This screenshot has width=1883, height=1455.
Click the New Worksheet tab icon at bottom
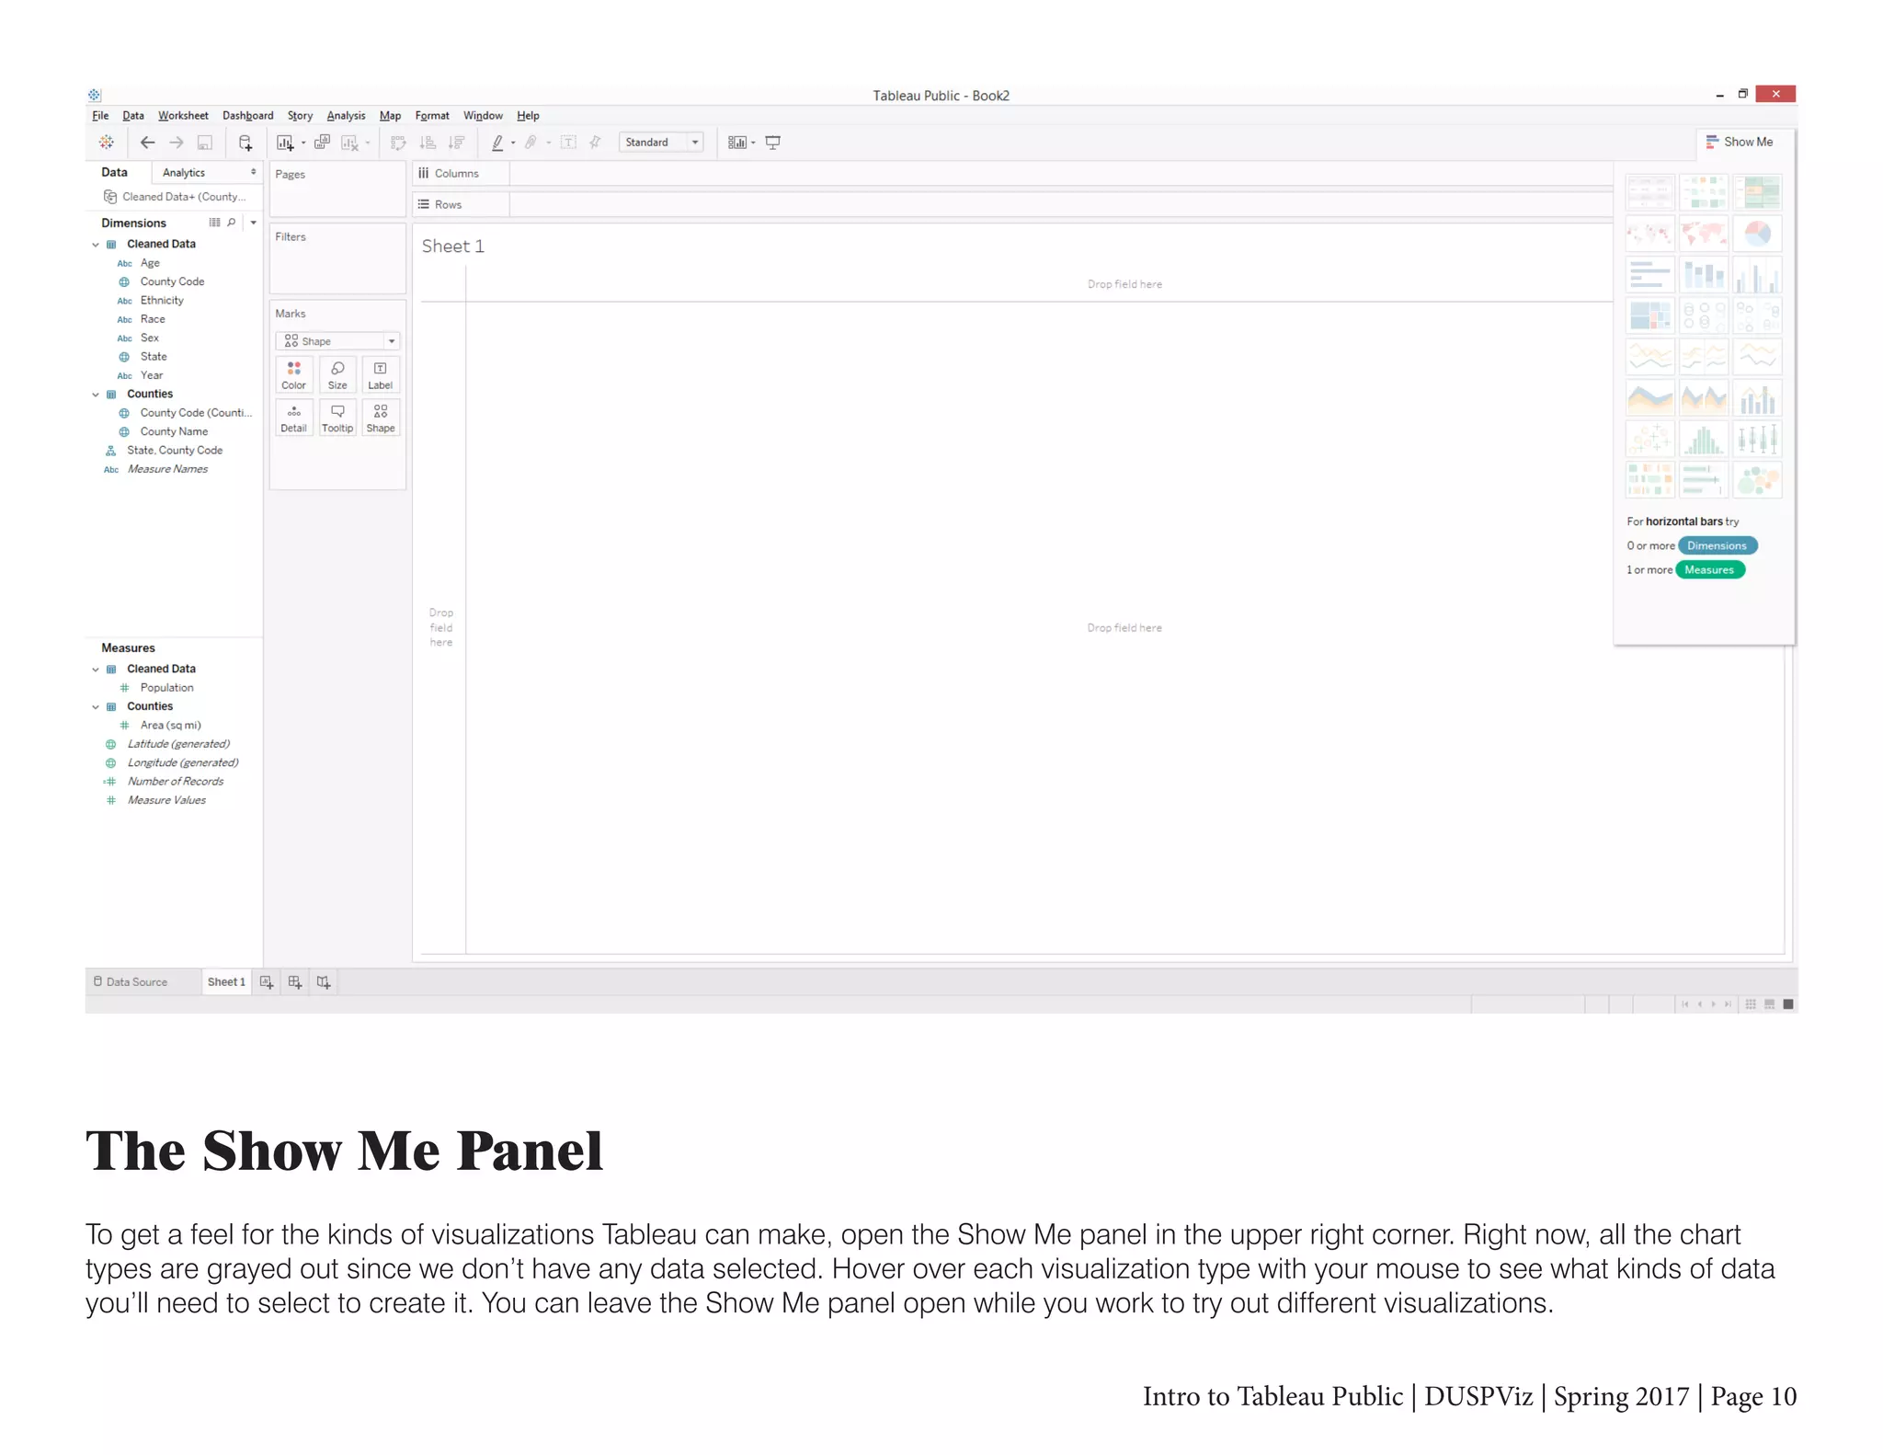[x=267, y=982]
